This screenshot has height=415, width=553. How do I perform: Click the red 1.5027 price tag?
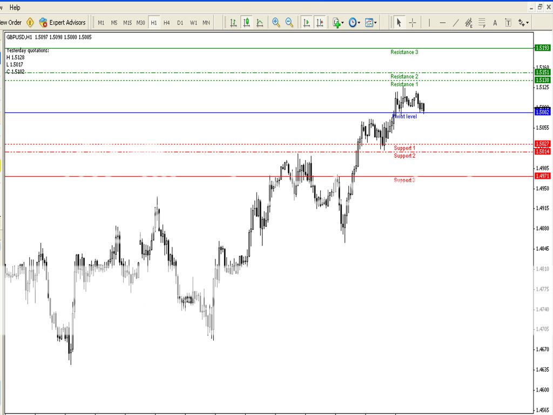tap(542, 144)
